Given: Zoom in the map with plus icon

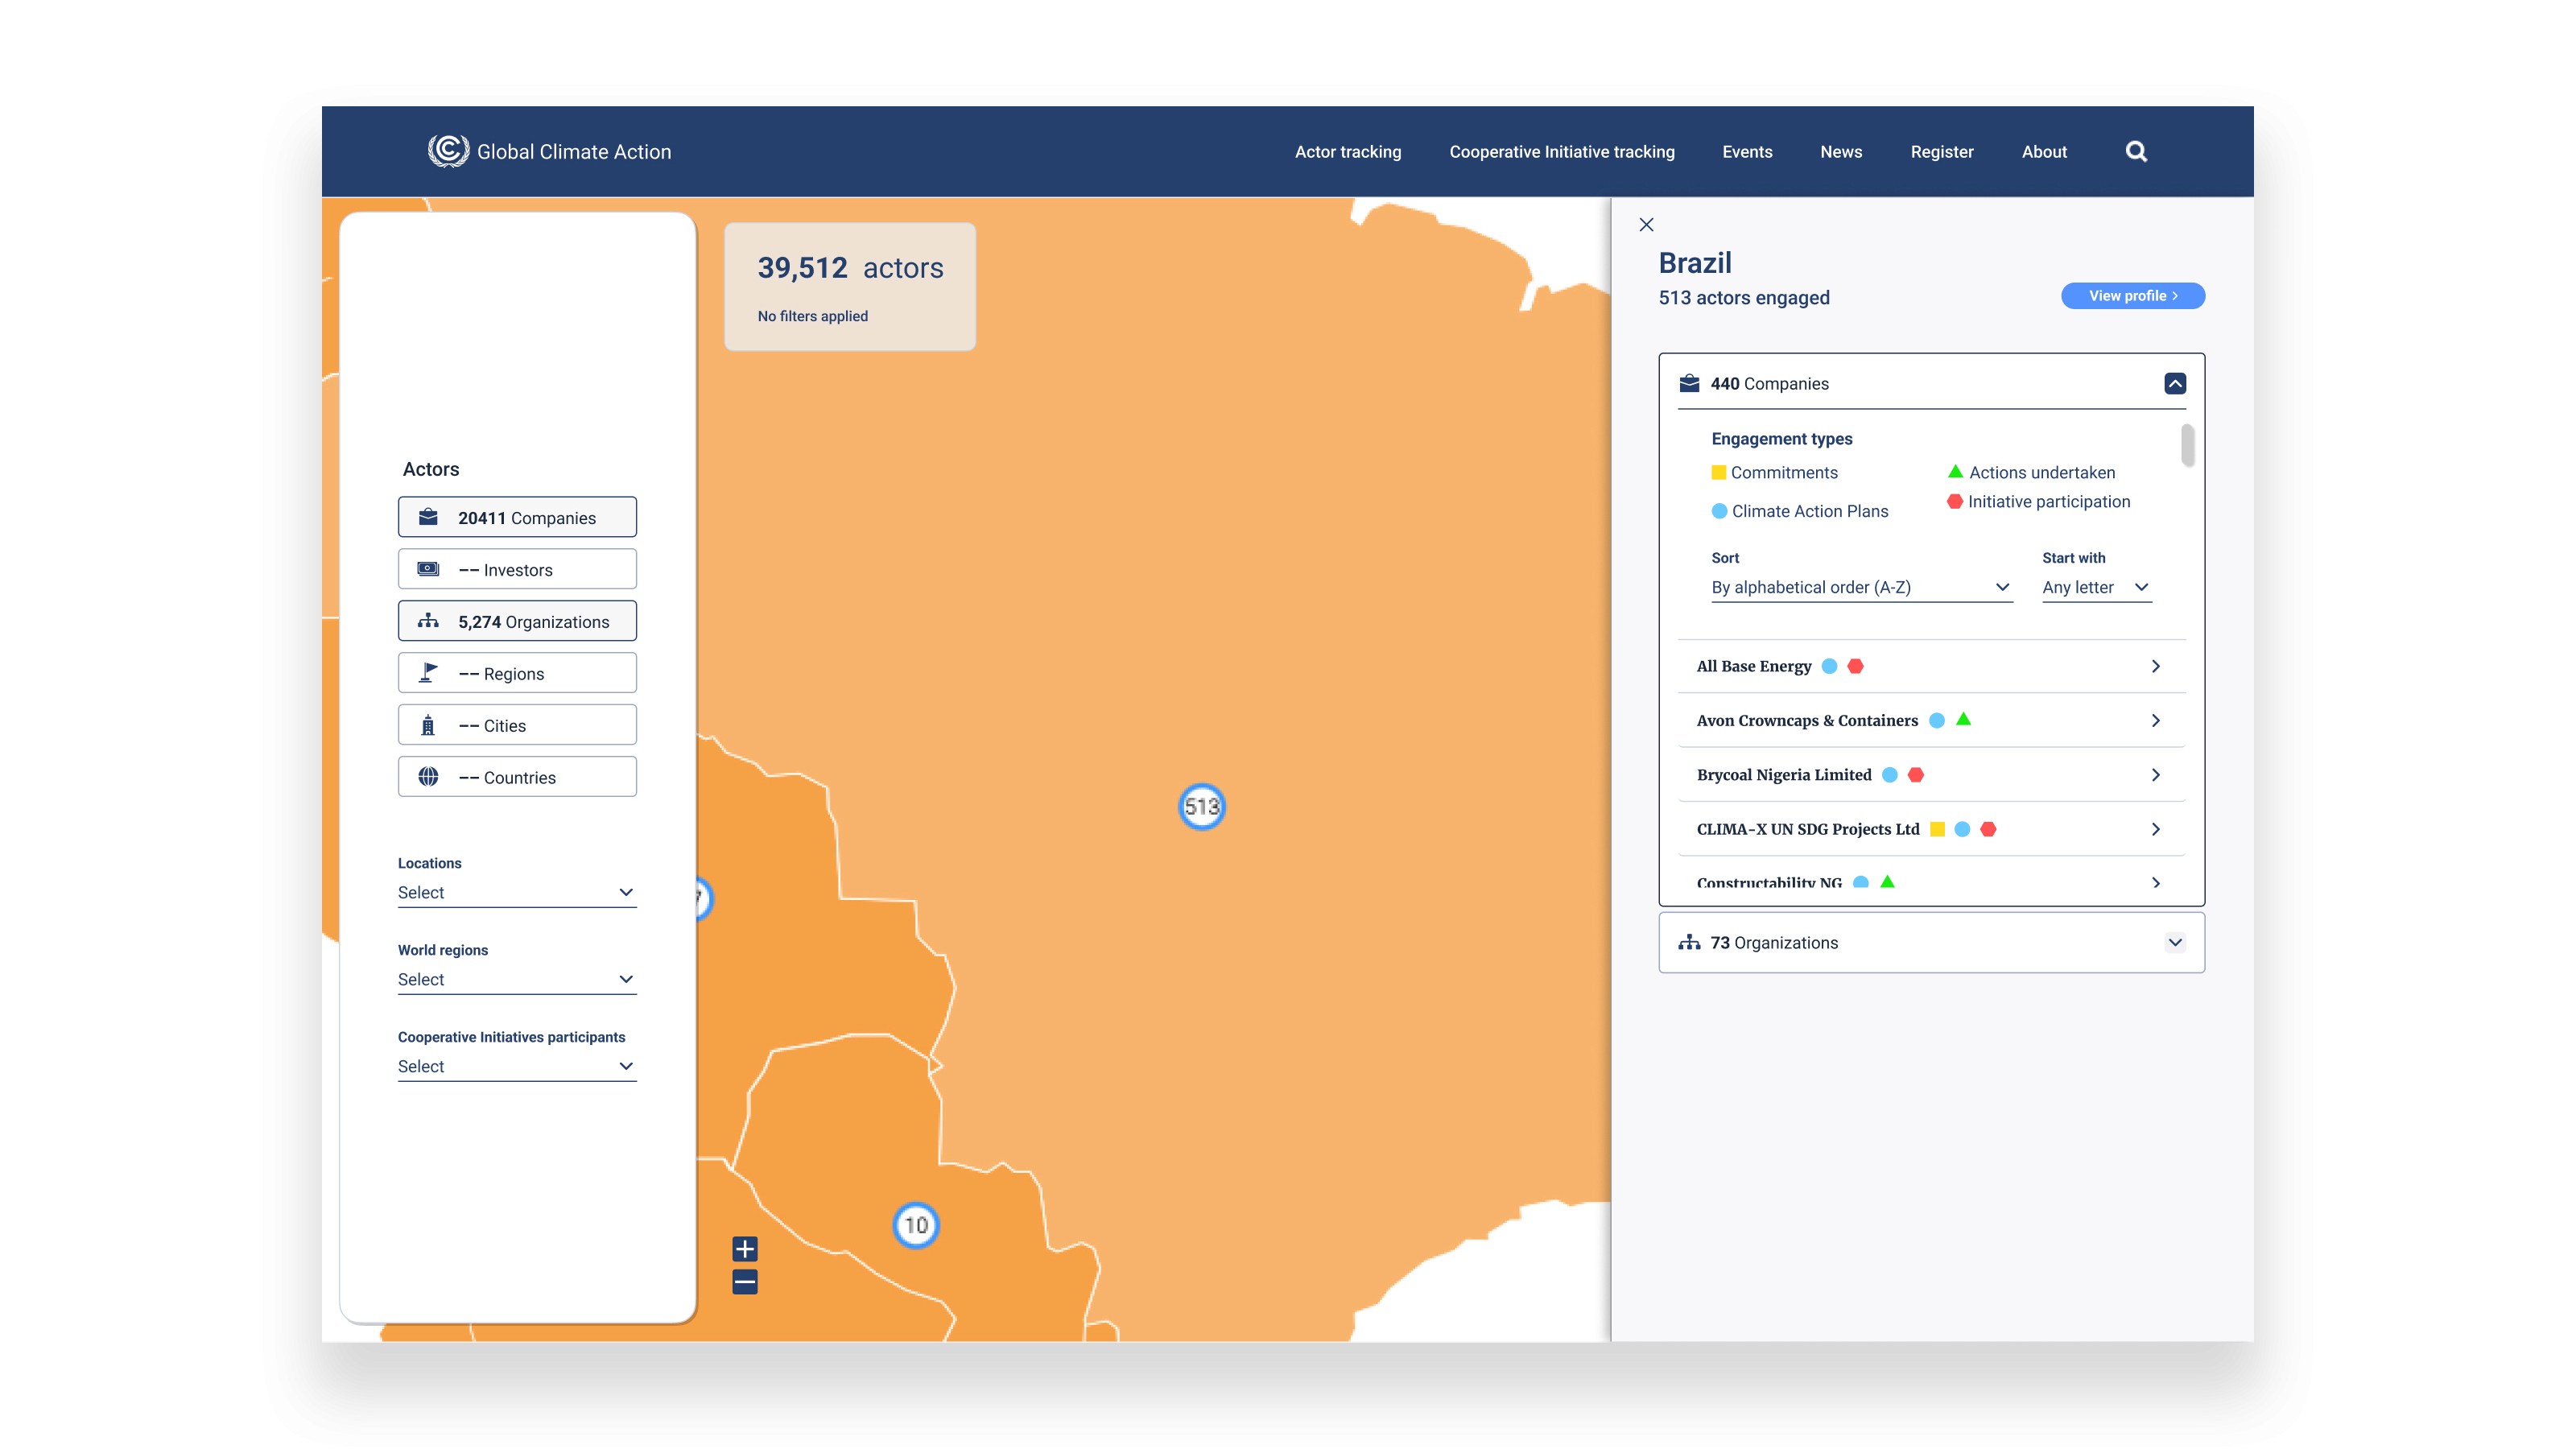Looking at the screenshot, I should [745, 1249].
